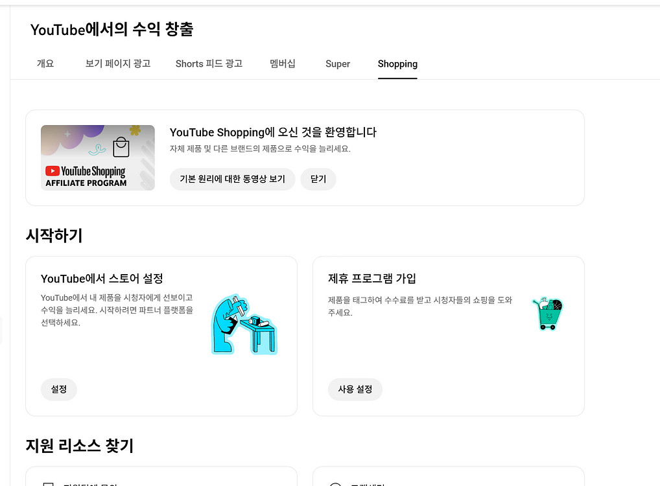Dismiss welcome banner with 닫기 button

318,179
